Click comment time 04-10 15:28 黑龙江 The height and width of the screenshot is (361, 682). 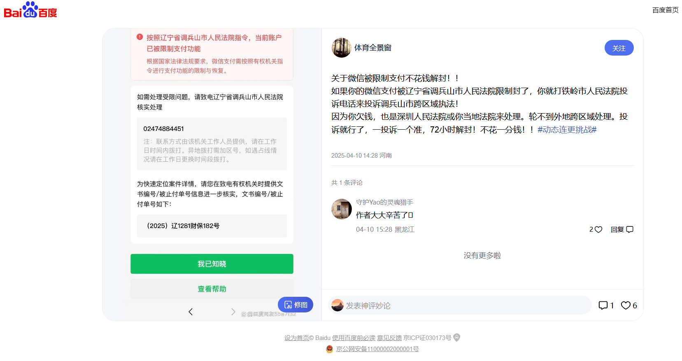click(385, 229)
